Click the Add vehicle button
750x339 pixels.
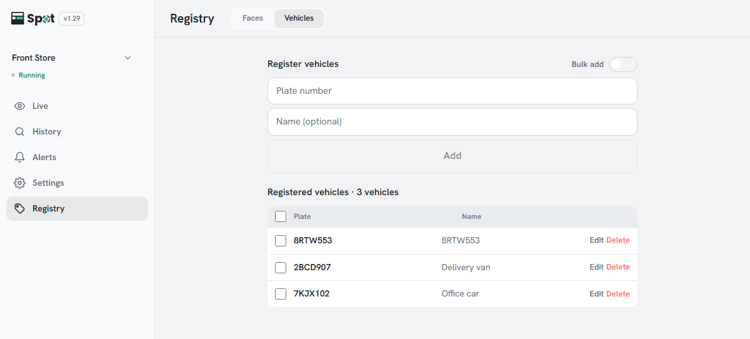452,156
